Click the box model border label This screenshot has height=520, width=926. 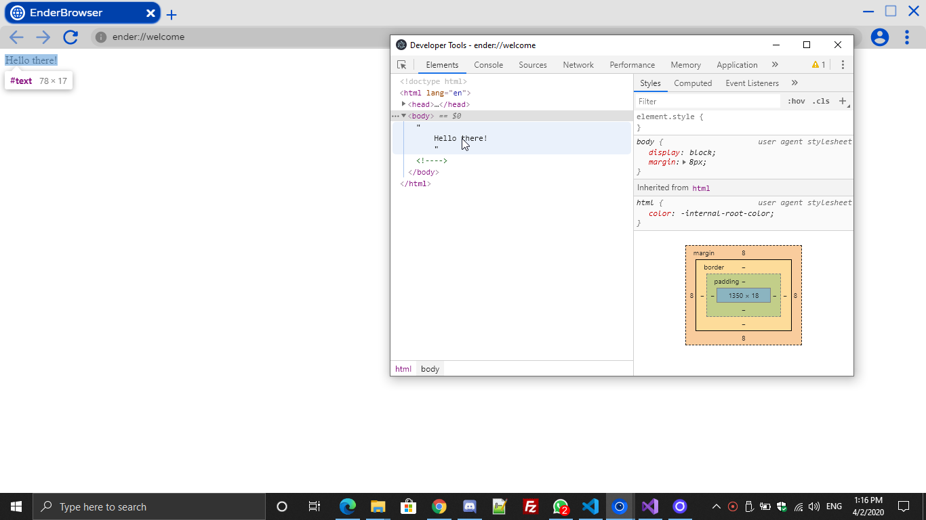pyautogui.click(x=714, y=267)
